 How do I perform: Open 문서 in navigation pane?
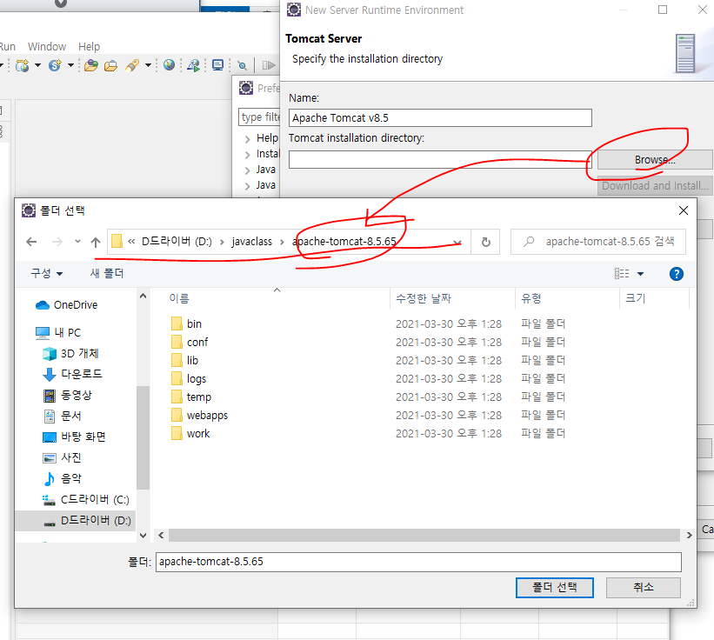click(63, 416)
